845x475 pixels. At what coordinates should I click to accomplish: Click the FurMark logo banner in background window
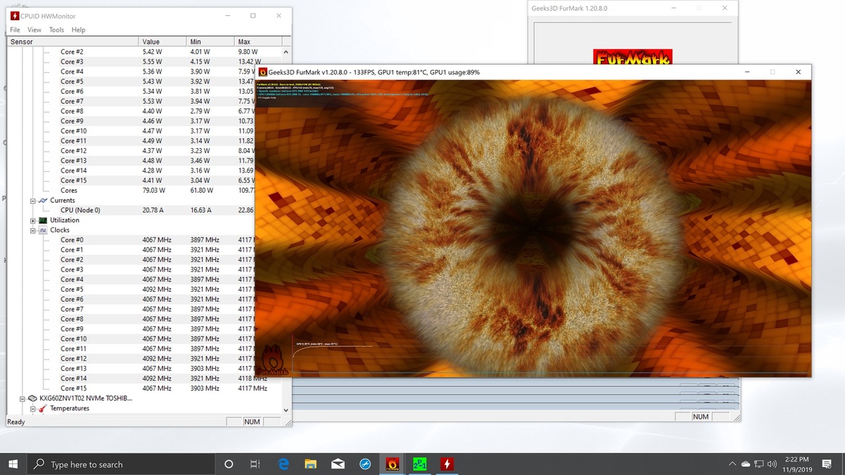[633, 56]
